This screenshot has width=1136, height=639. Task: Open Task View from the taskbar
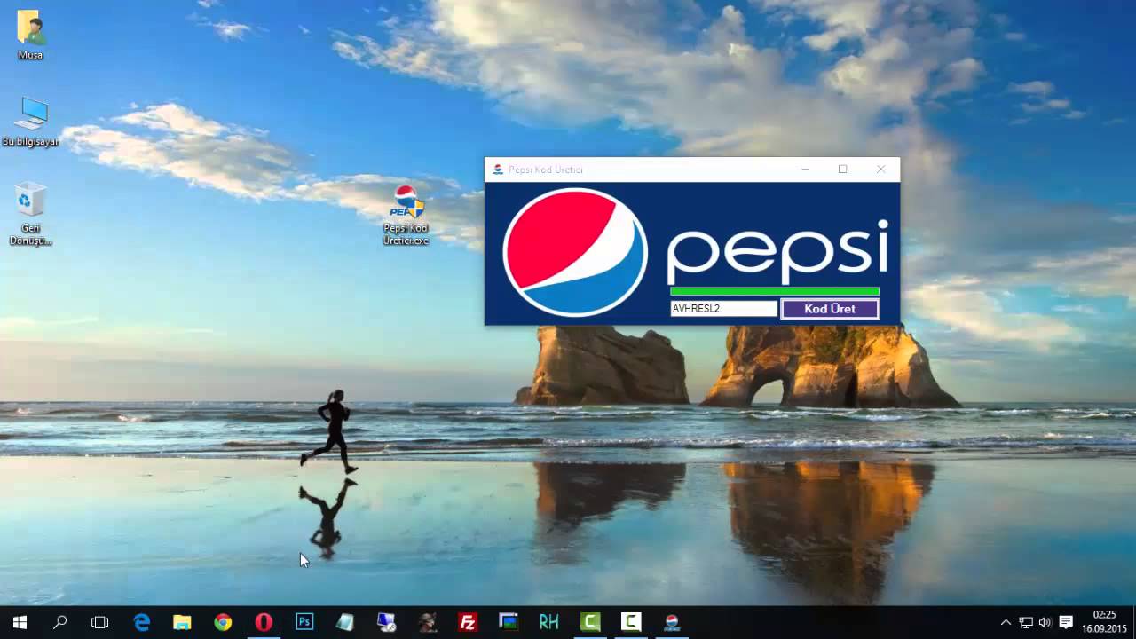click(x=100, y=622)
